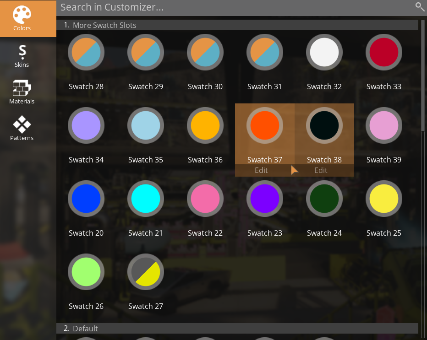Select Swatch 30 color circle

pos(205,52)
